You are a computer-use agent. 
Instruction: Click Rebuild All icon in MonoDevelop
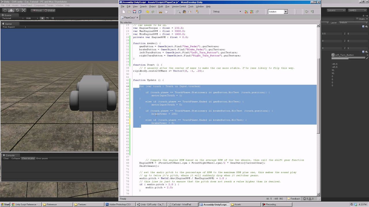pyautogui.click(x=252, y=12)
